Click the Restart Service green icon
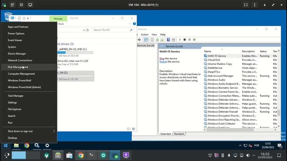 [194, 40]
